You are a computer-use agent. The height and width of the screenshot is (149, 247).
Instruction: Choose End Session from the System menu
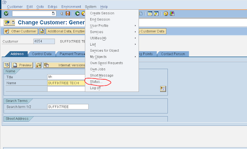click(112, 20)
